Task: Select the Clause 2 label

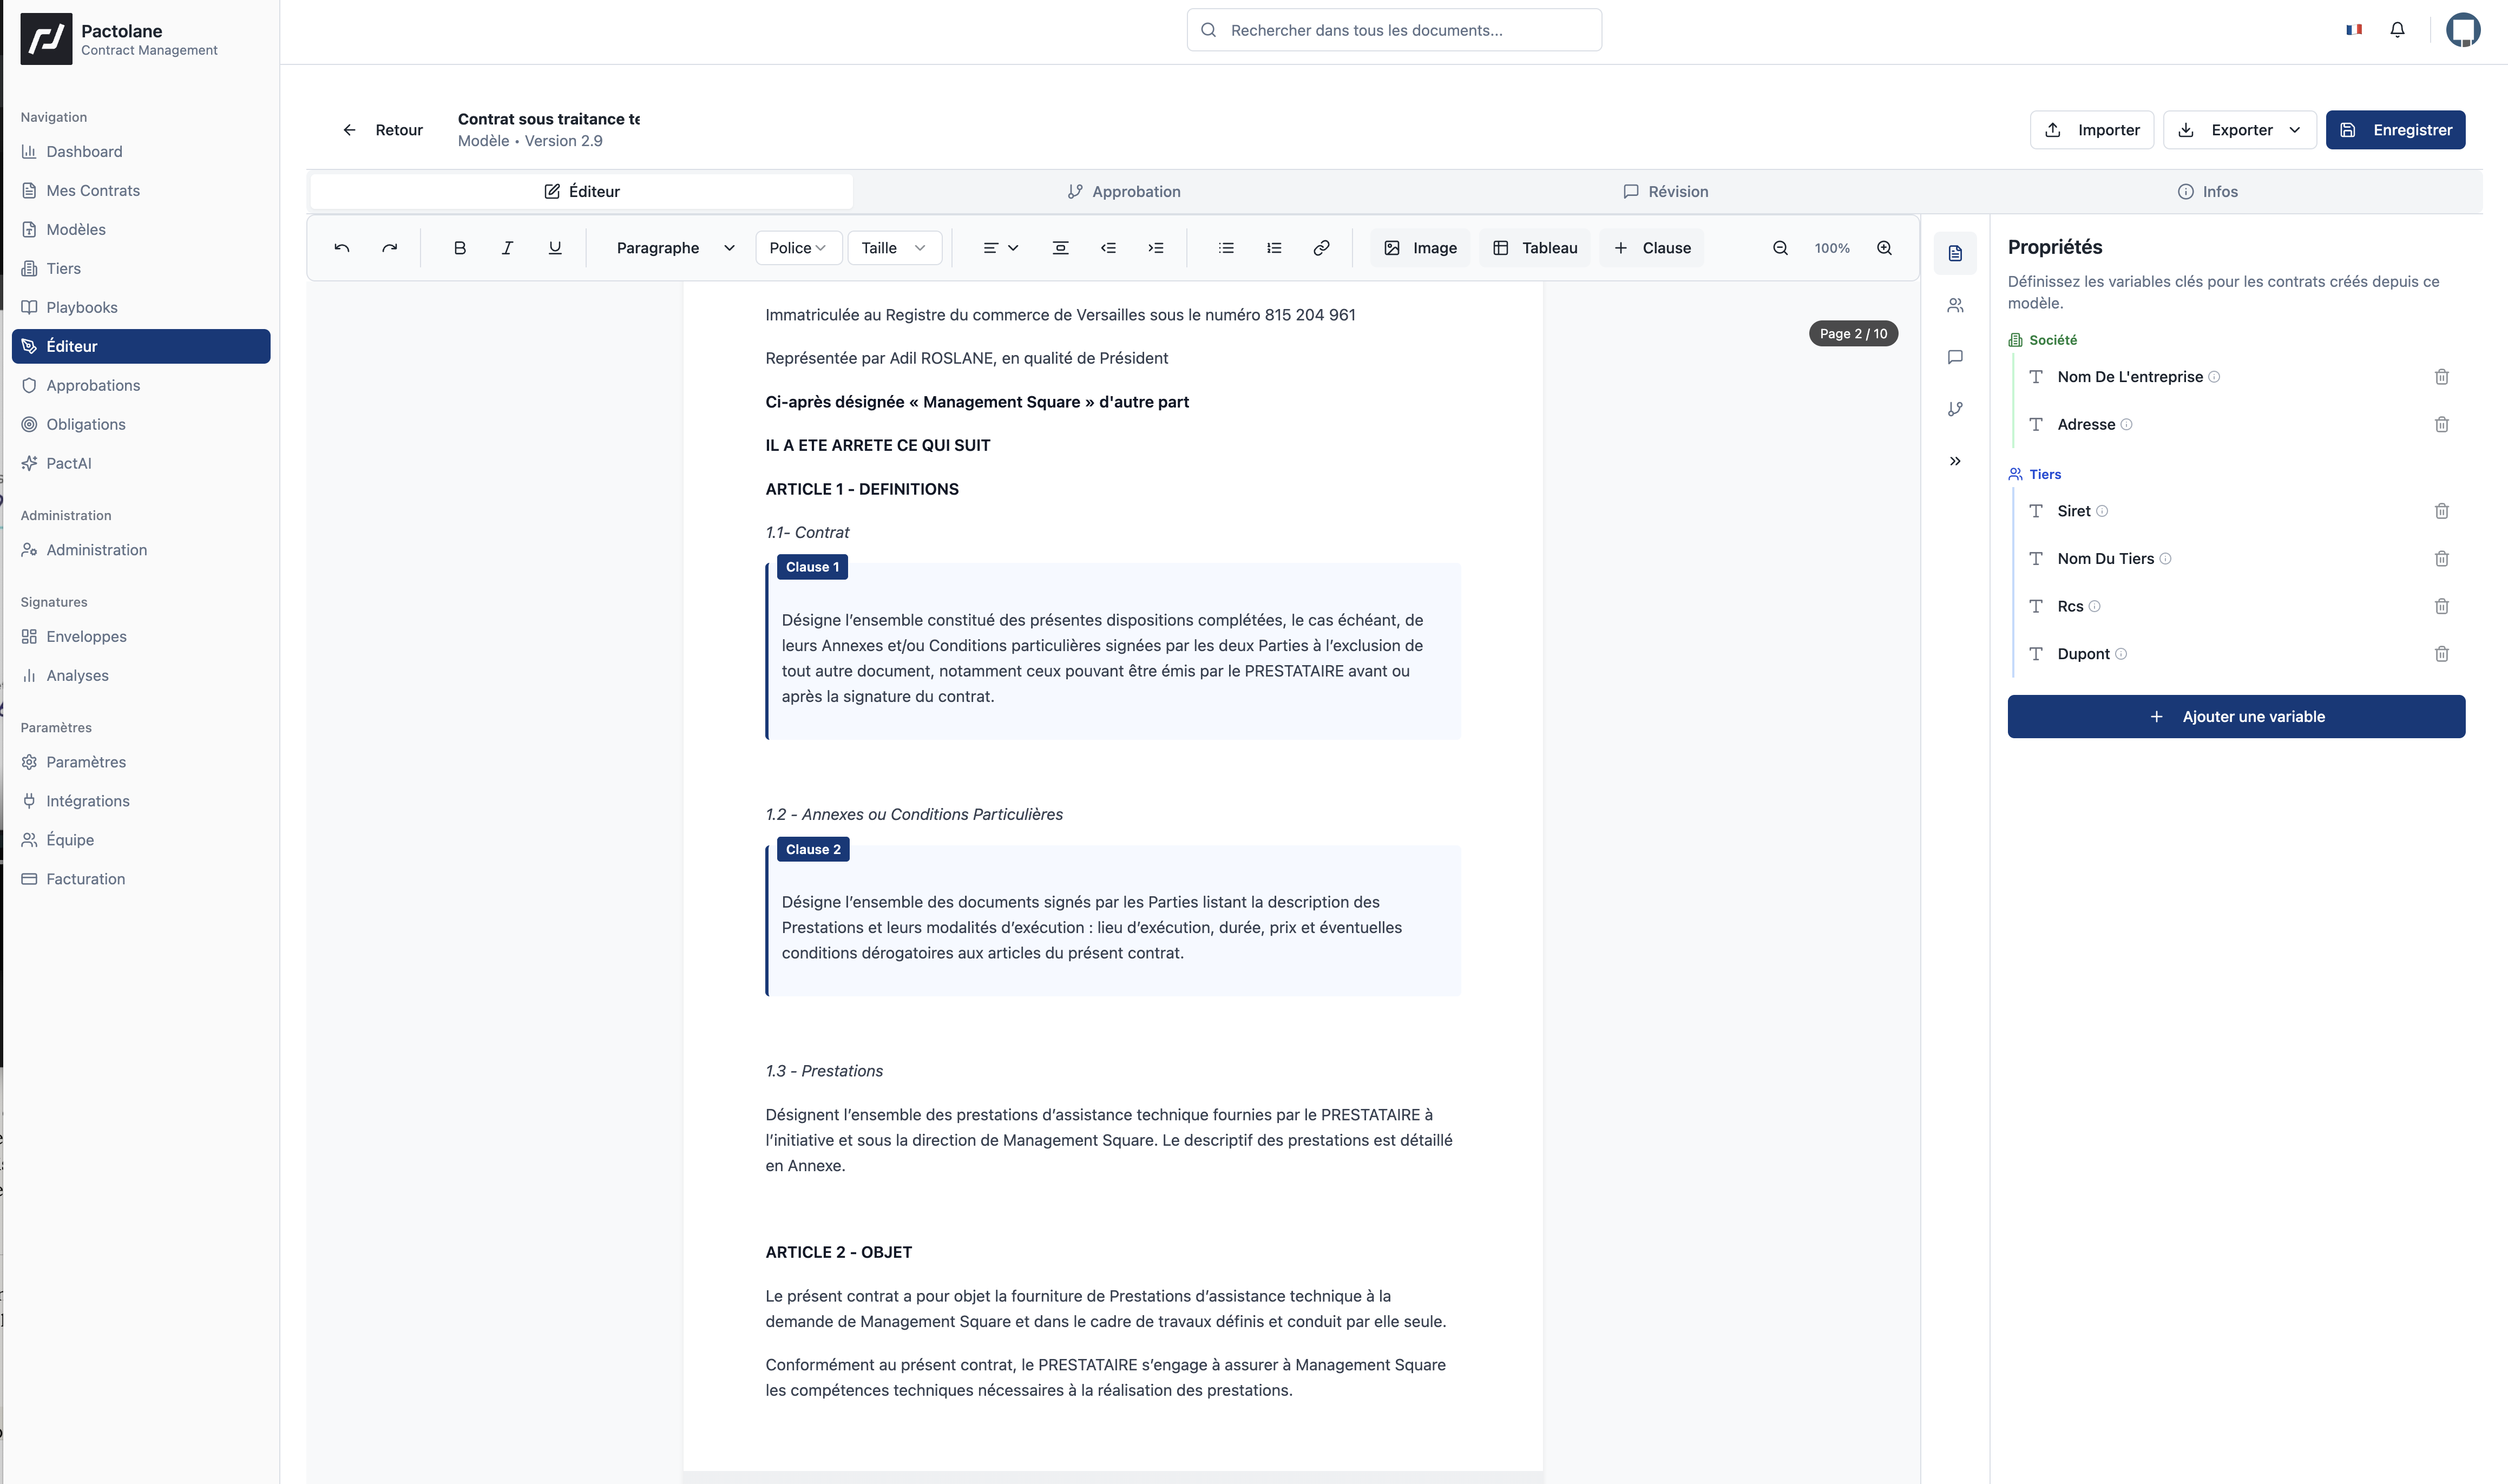Action: coord(813,849)
